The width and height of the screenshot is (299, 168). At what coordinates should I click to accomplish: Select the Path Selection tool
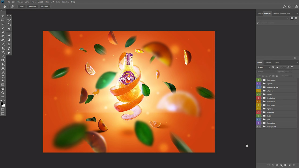click(x=3, y=81)
